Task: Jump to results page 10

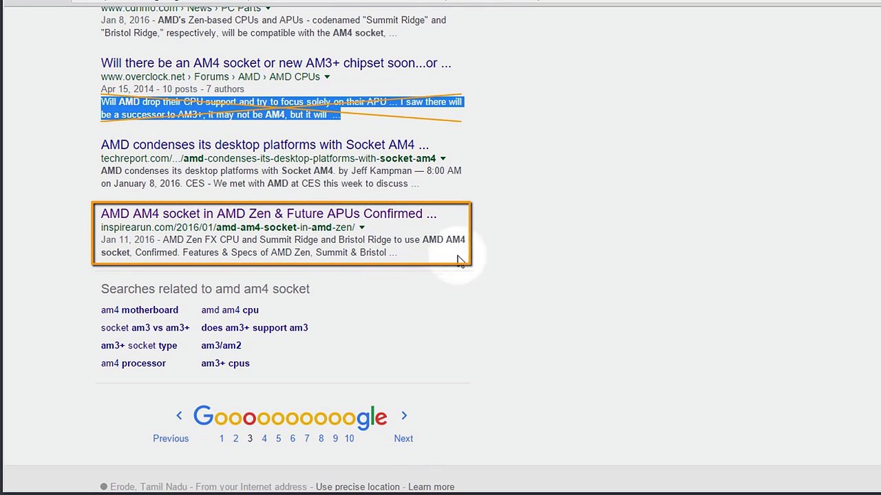Action: (350, 439)
